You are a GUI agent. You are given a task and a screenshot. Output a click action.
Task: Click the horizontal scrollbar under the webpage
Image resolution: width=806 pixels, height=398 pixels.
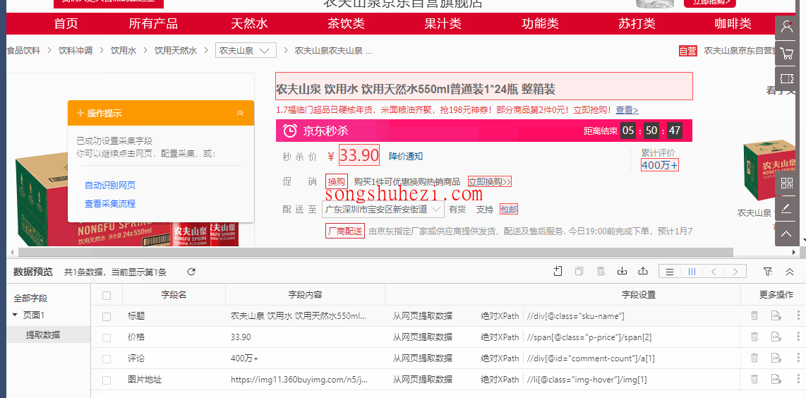[x=375, y=252]
